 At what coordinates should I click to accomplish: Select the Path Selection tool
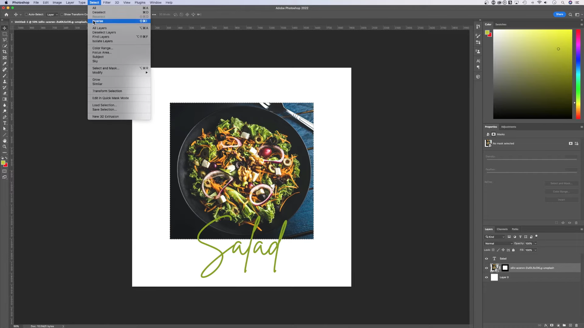pyautogui.click(x=5, y=129)
